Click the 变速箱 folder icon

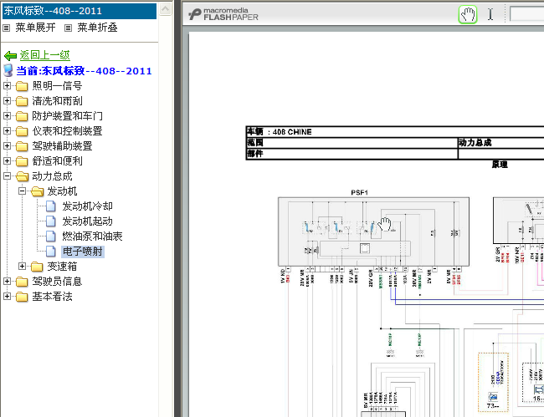tap(37, 267)
